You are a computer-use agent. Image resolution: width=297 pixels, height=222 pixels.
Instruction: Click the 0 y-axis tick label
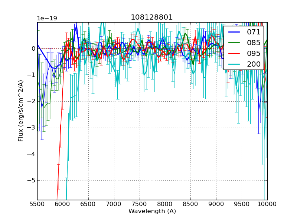(x=33, y=48)
